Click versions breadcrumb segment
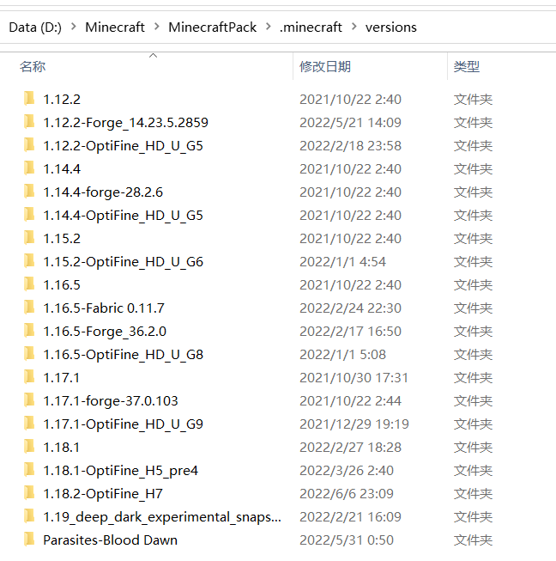The image size is (556, 561). tap(391, 27)
